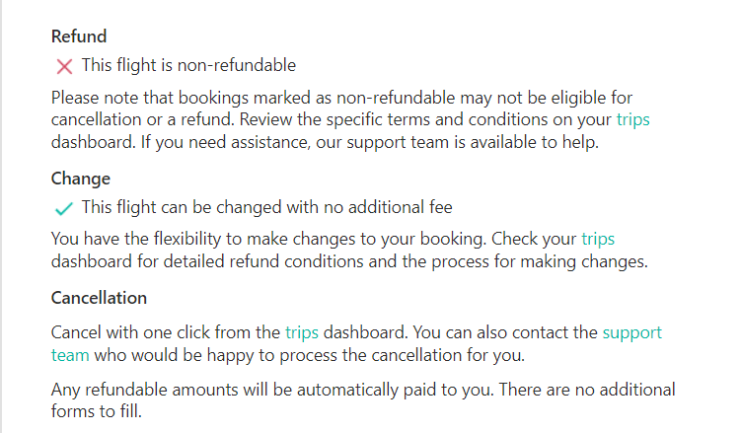Select the Refund heading
Viewport: 741px width, 433px height.
(79, 36)
